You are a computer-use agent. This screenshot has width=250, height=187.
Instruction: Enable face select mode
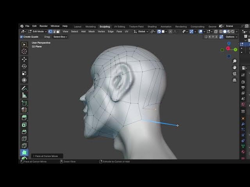pos(58,32)
